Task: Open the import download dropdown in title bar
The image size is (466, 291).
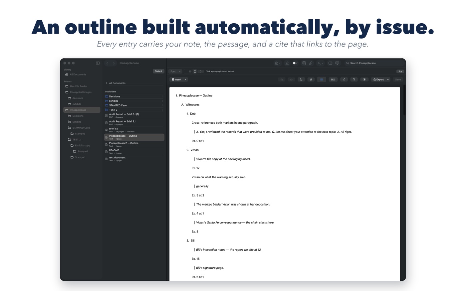Action: point(278,63)
